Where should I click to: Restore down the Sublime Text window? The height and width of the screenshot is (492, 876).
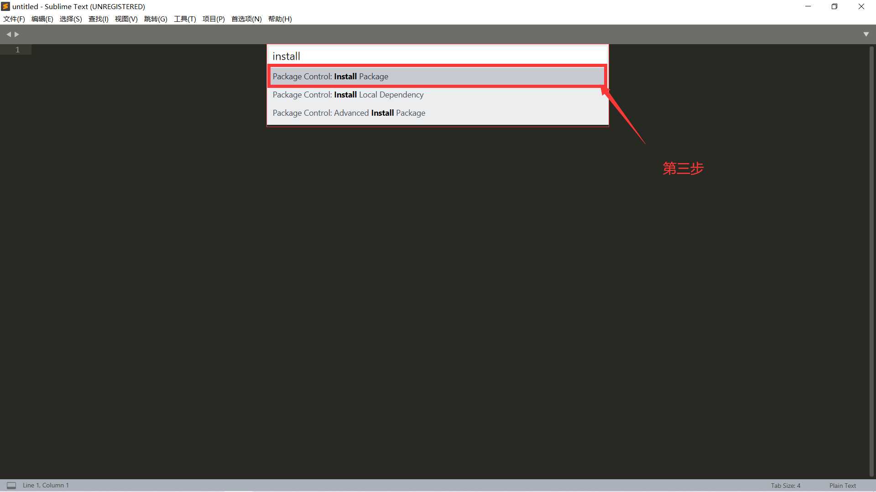834,6
